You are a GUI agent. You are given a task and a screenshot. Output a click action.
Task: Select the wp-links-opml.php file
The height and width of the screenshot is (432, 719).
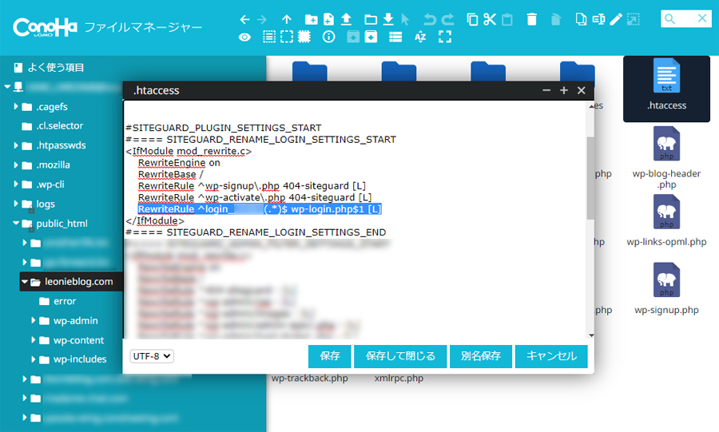click(x=666, y=221)
